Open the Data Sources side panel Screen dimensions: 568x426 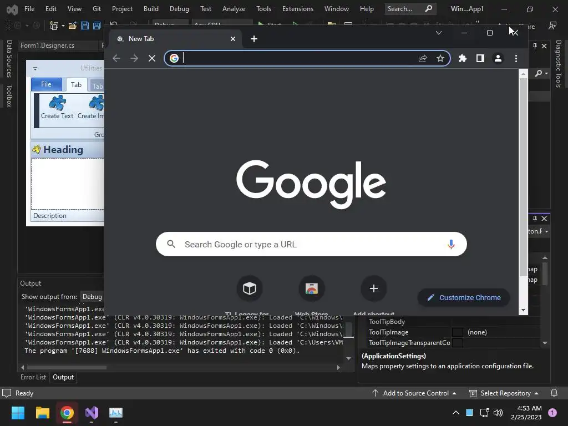(9, 59)
